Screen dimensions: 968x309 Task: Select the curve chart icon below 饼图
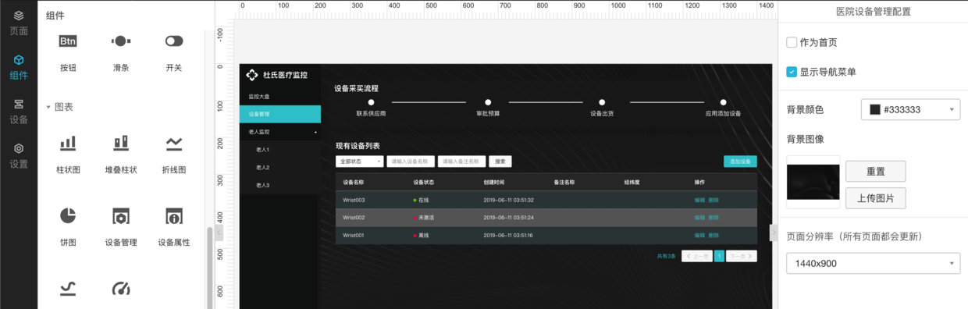(x=68, y=289)
